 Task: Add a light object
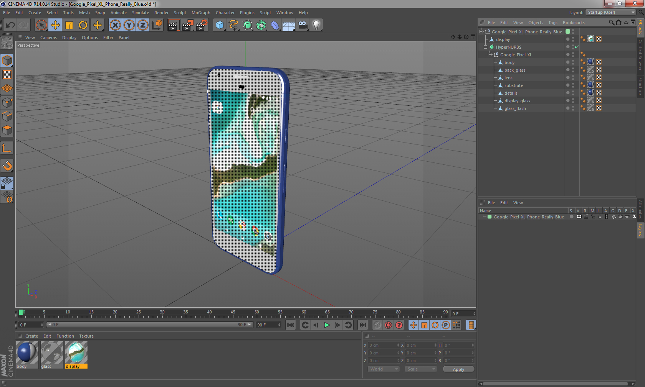click(316, 25)
